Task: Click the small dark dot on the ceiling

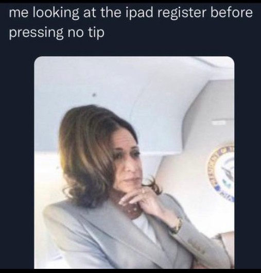Action: click(95, 95)
